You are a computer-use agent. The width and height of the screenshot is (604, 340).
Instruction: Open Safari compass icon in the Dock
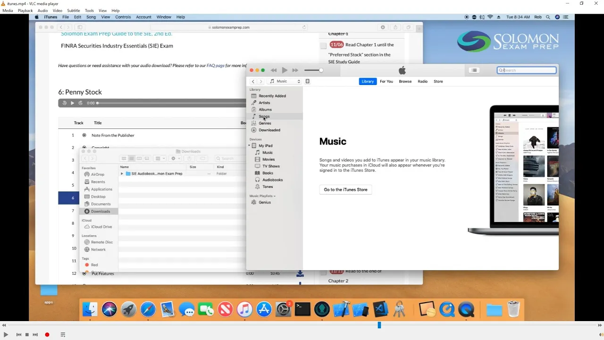[x=148, y=310]
